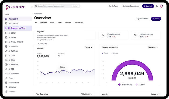The image size is (169, 99).
Task: Toggle the Words series in chart legend
Action: pyautogui.click(x=105, y=53)
